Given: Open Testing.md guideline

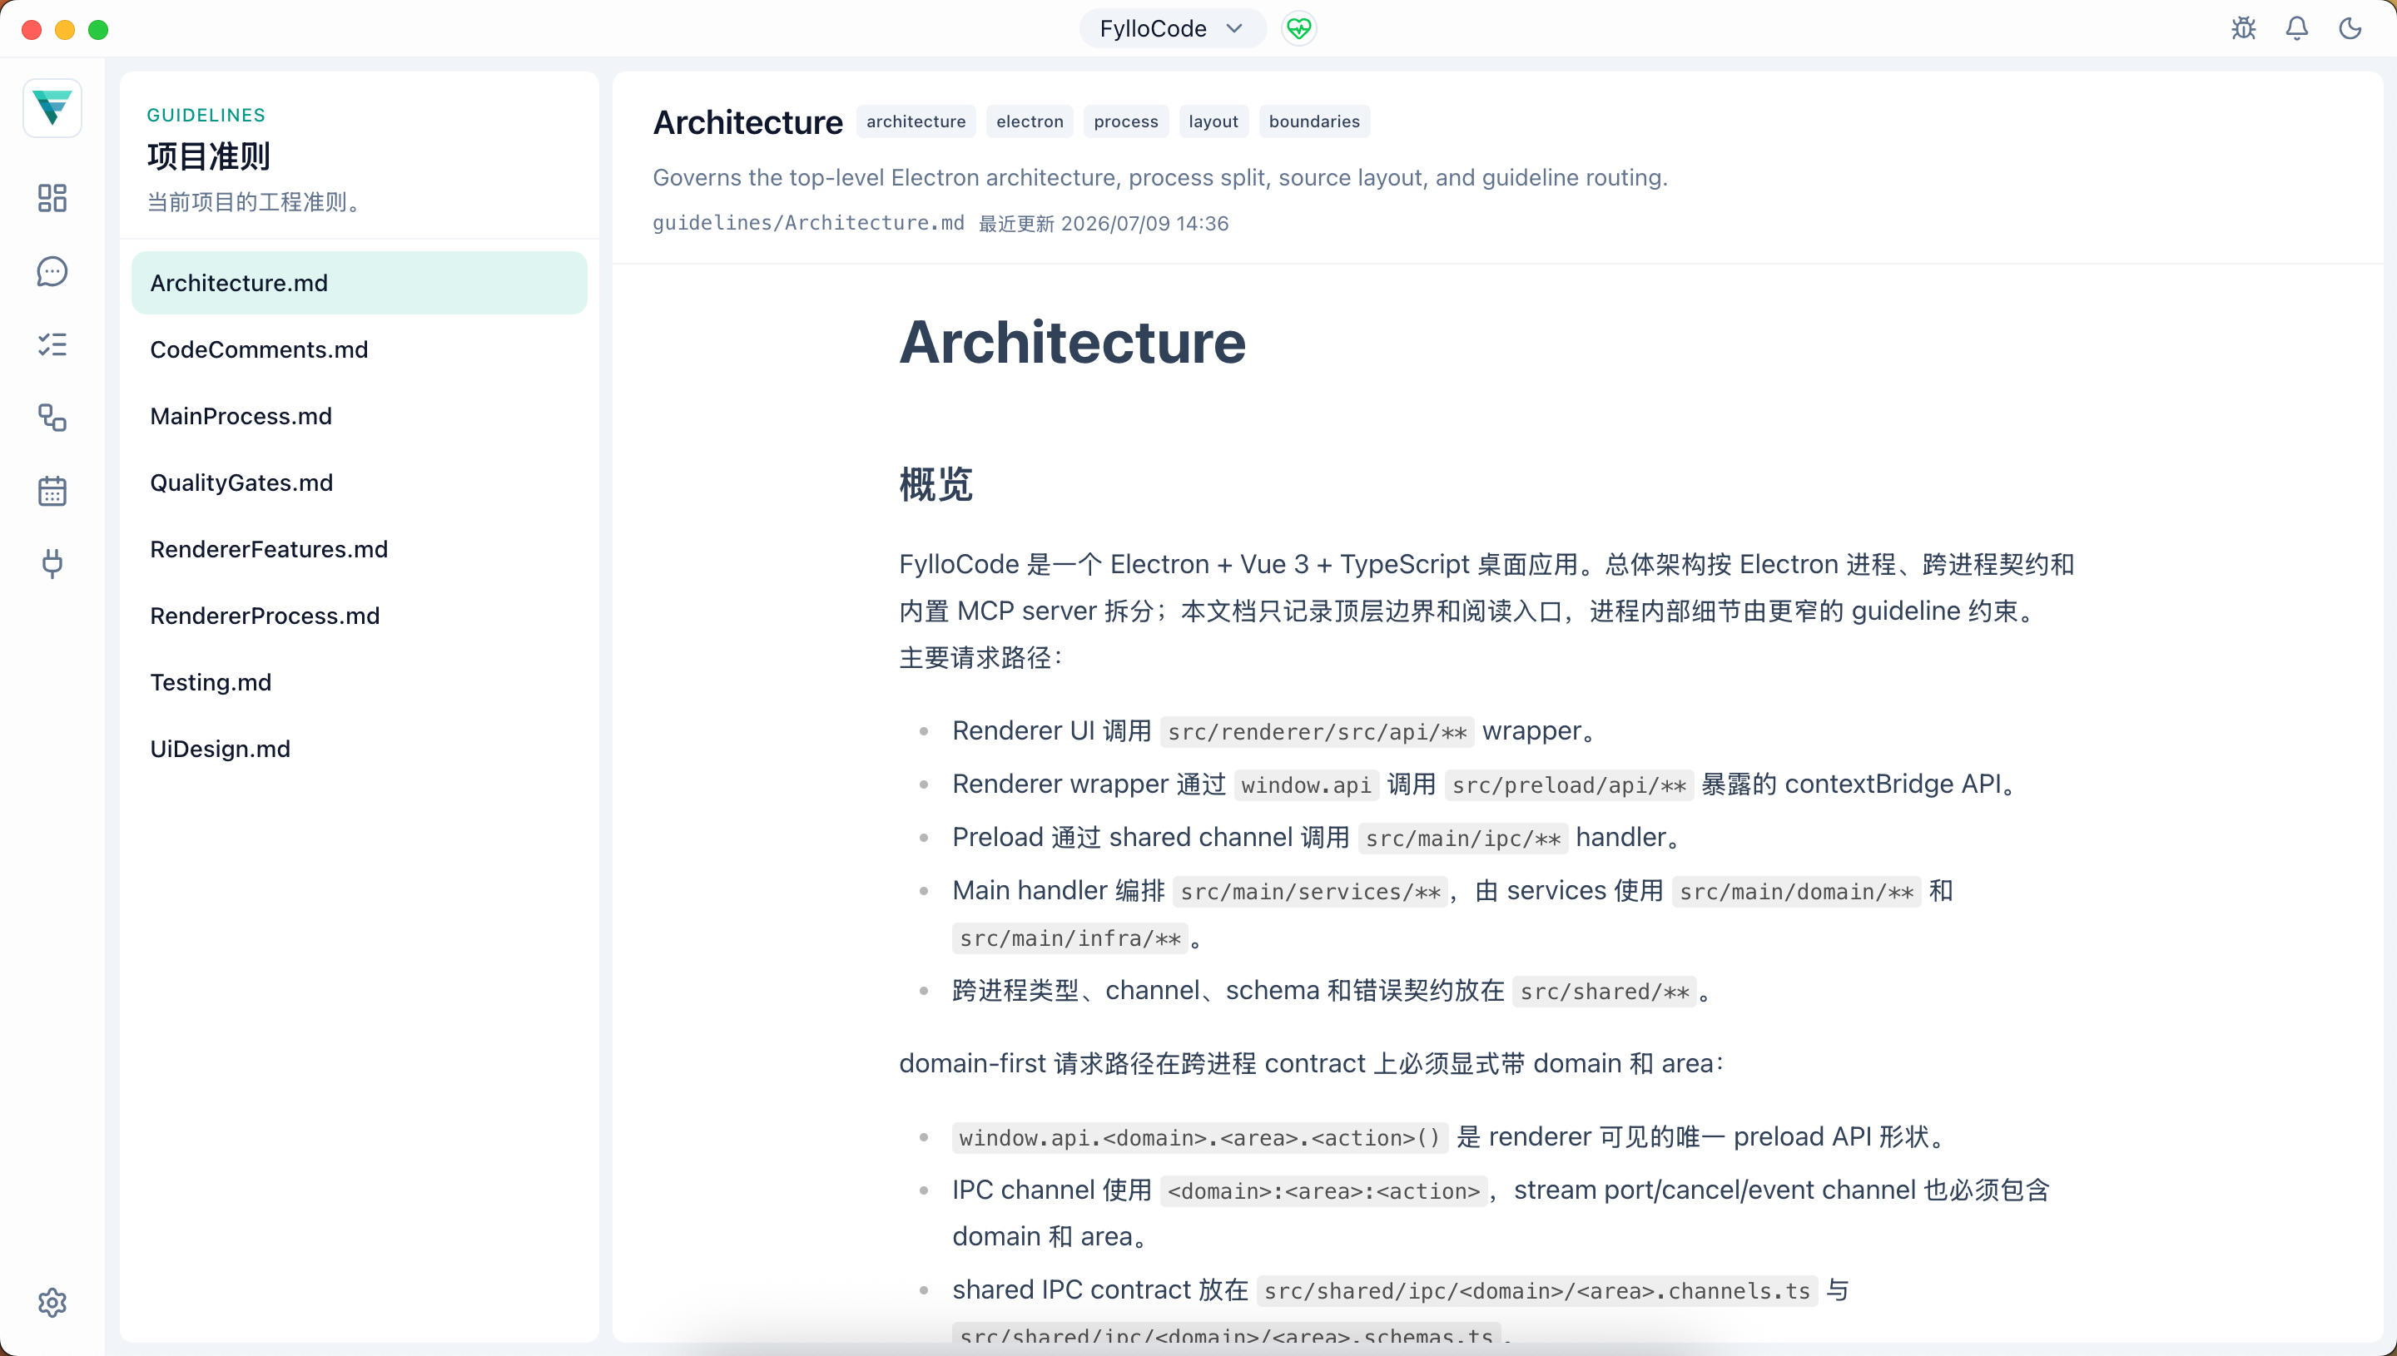Looking at the screenshot, I should point(359,683).
